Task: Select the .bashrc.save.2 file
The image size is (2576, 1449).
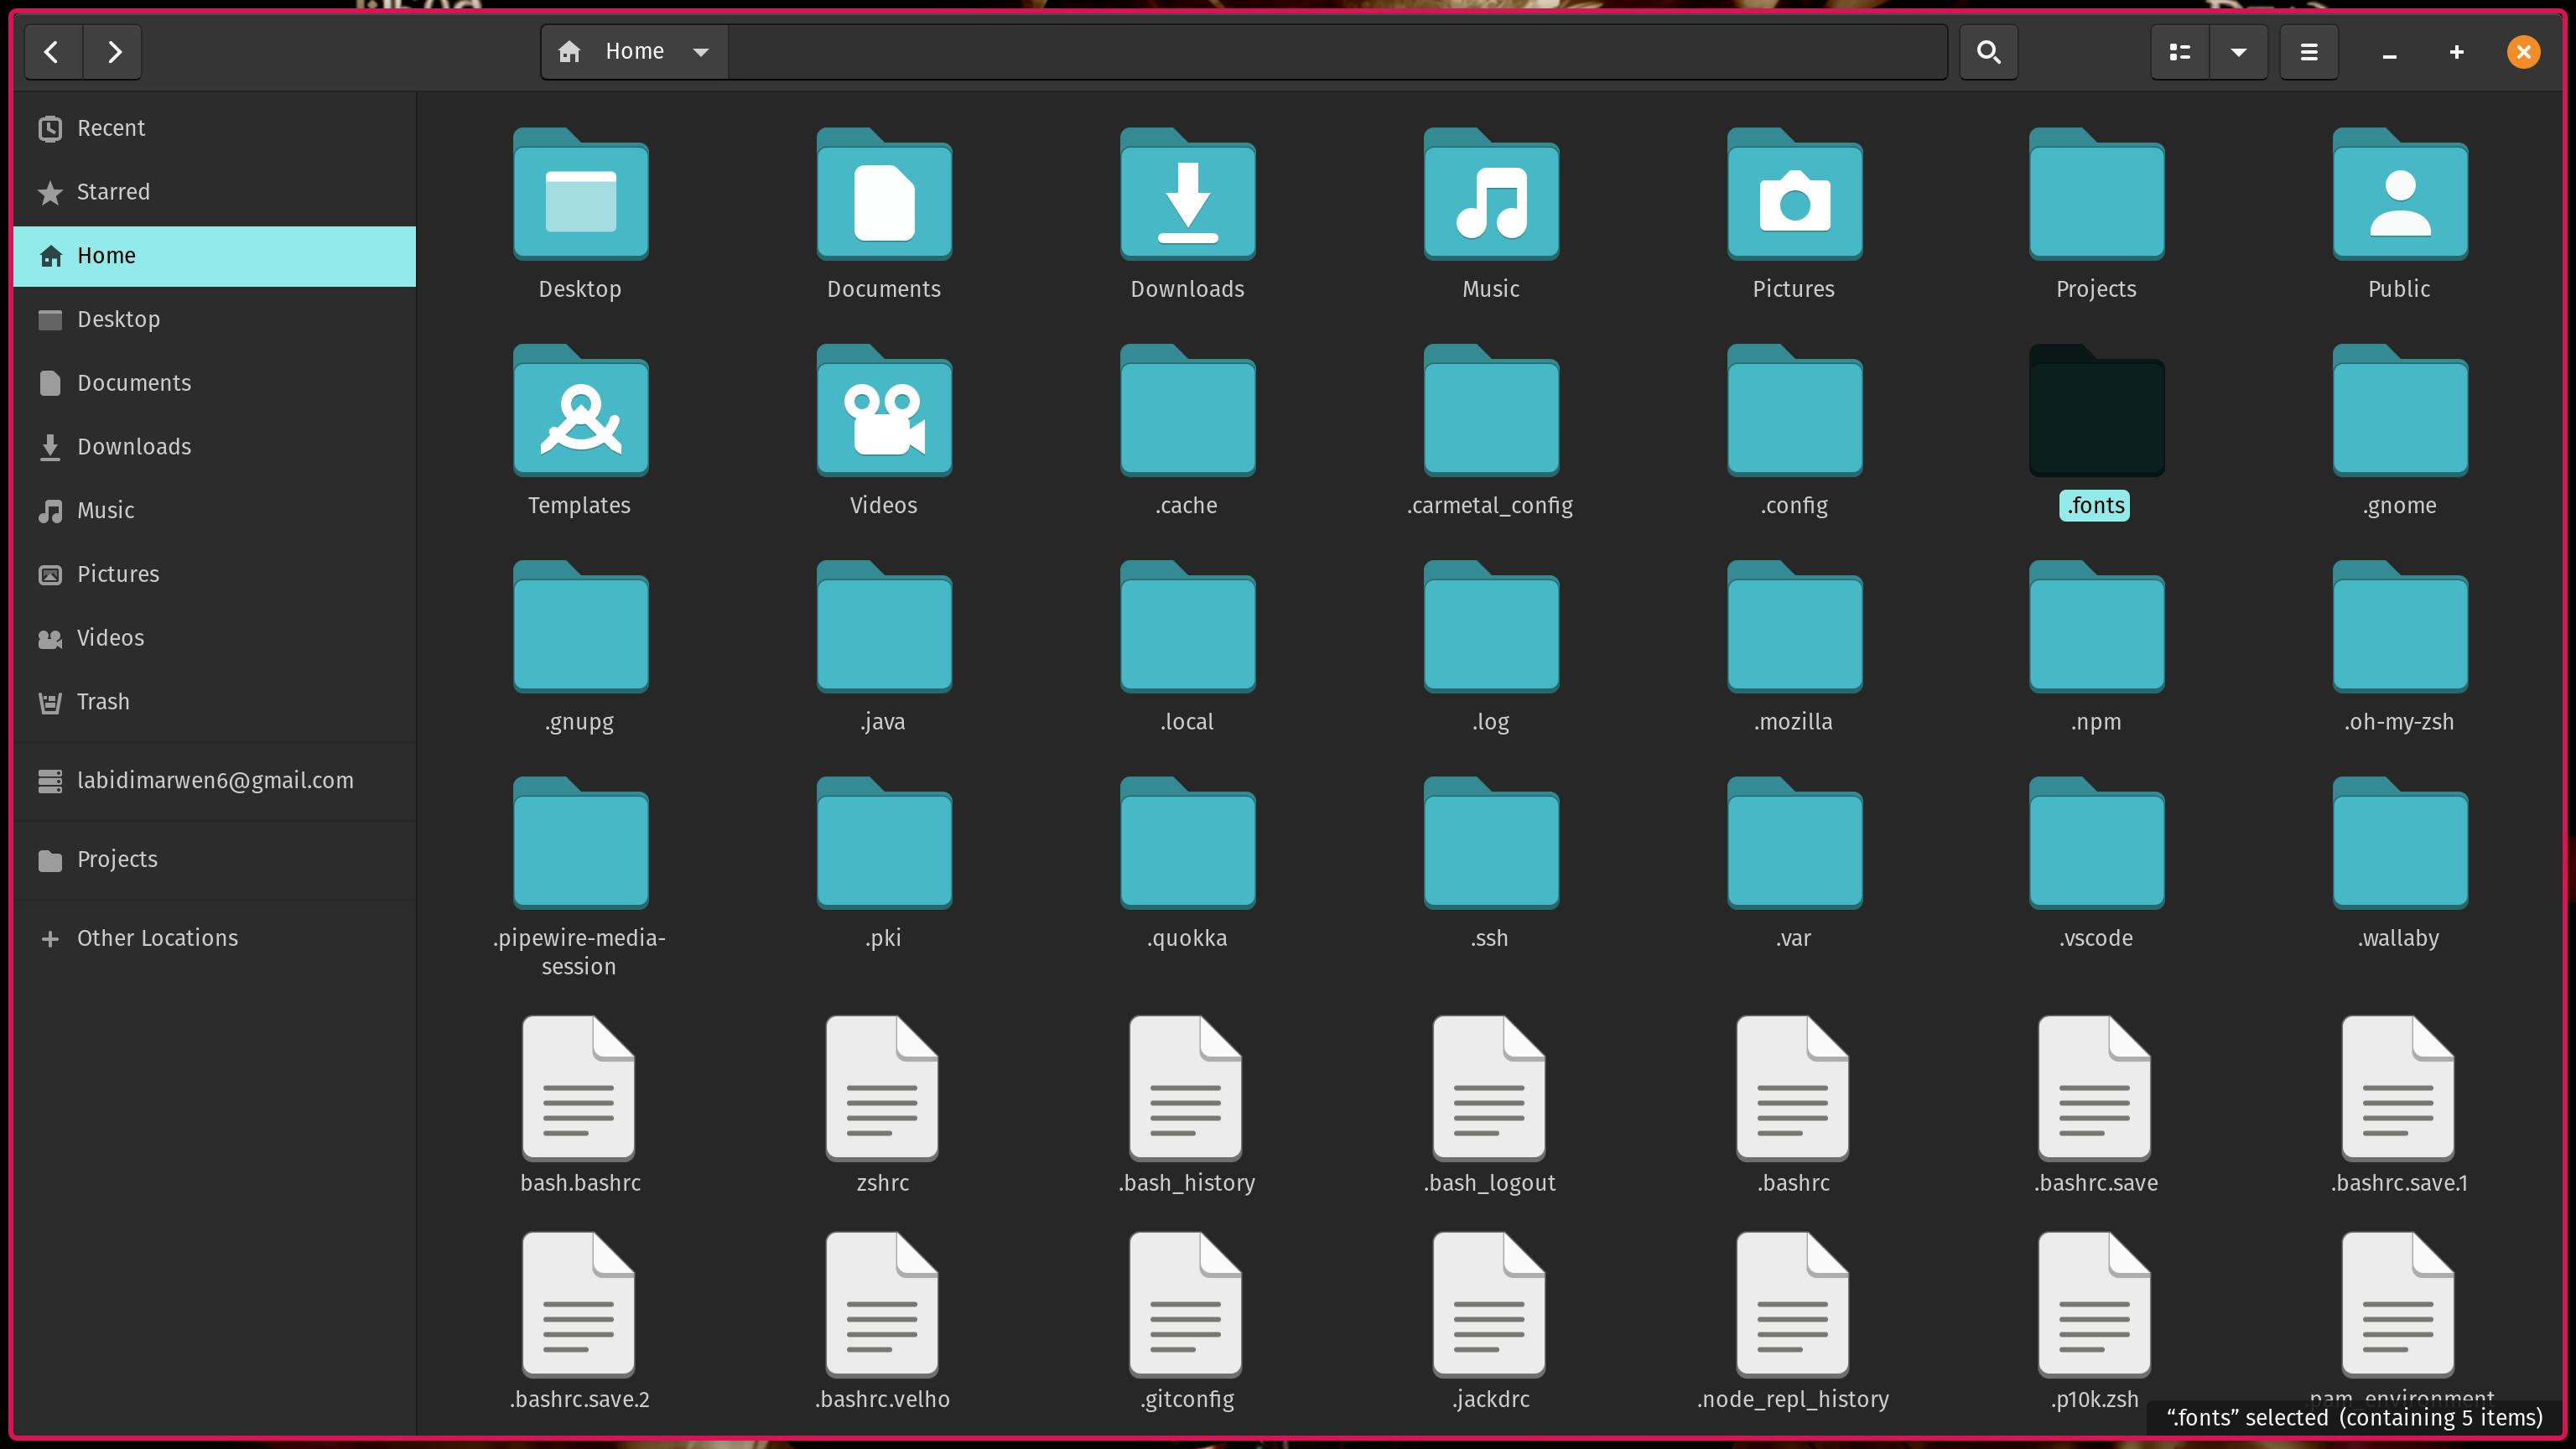Action: click(579, 1304)
